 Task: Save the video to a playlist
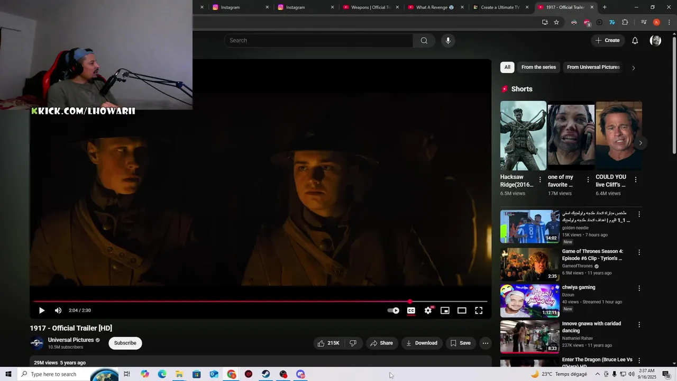click(x=460, y=343)
